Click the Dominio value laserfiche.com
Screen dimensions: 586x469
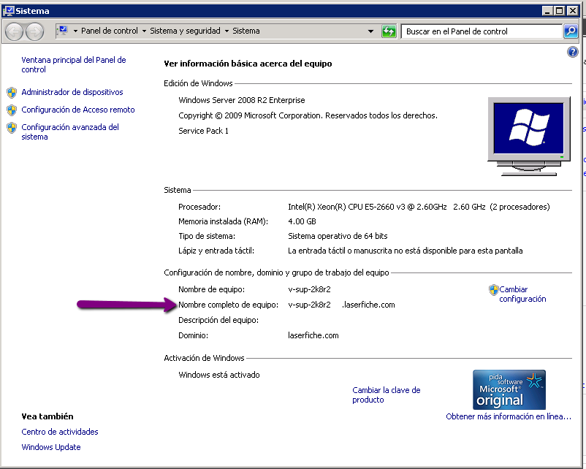(x=313, y=335)
